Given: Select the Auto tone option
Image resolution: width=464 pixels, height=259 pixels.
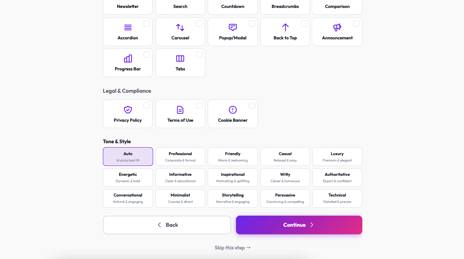Looking at the screenshot, I should click(x=128, y=156).
